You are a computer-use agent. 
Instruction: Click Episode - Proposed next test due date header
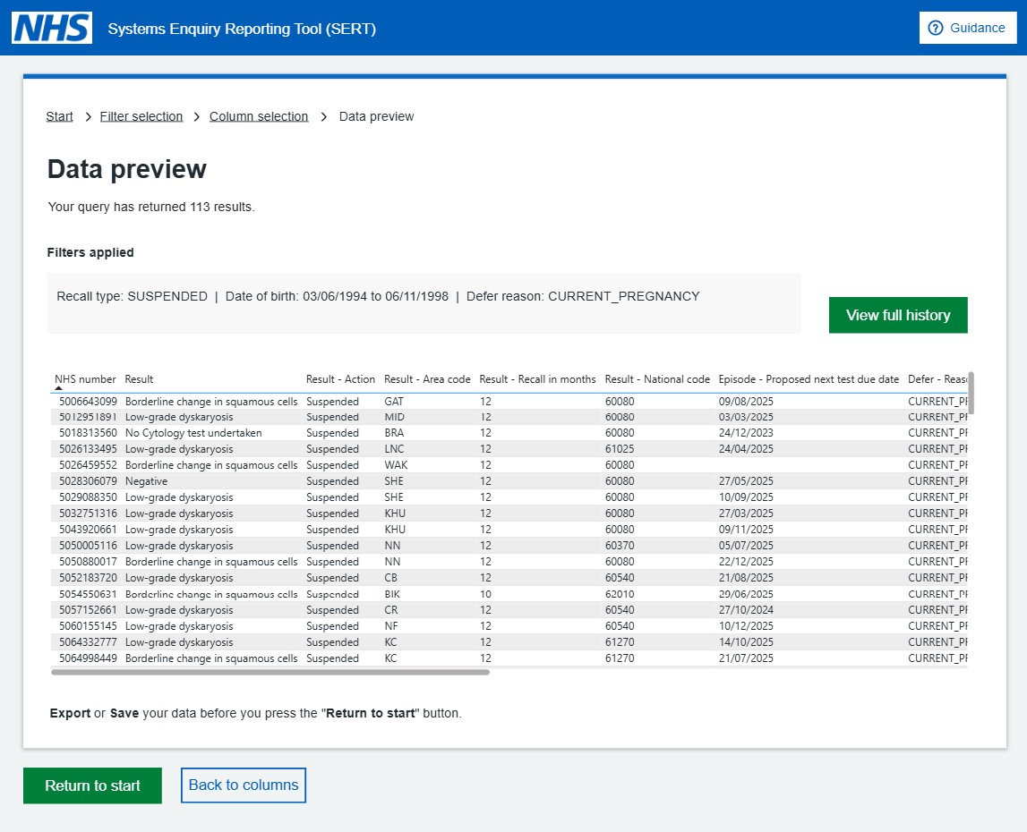tap(809, 379)
